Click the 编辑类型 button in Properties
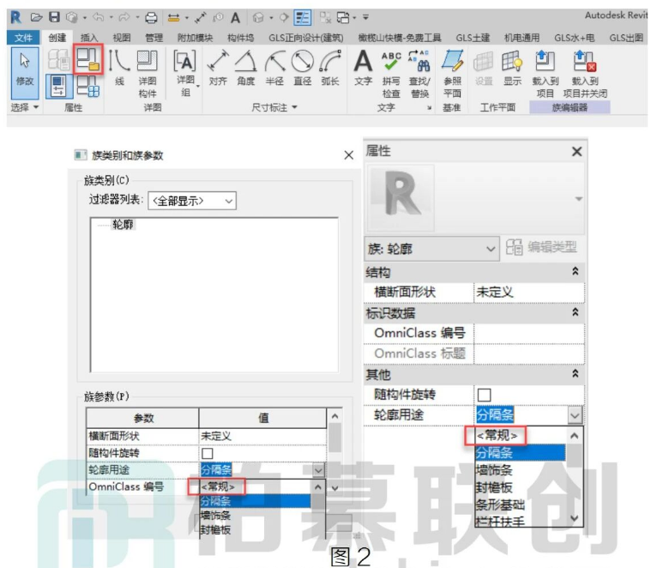The width and height of the screenshot is (651, 568). 542,247
